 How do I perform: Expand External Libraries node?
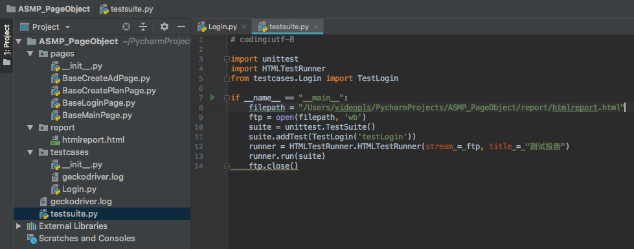coord(19,226)
